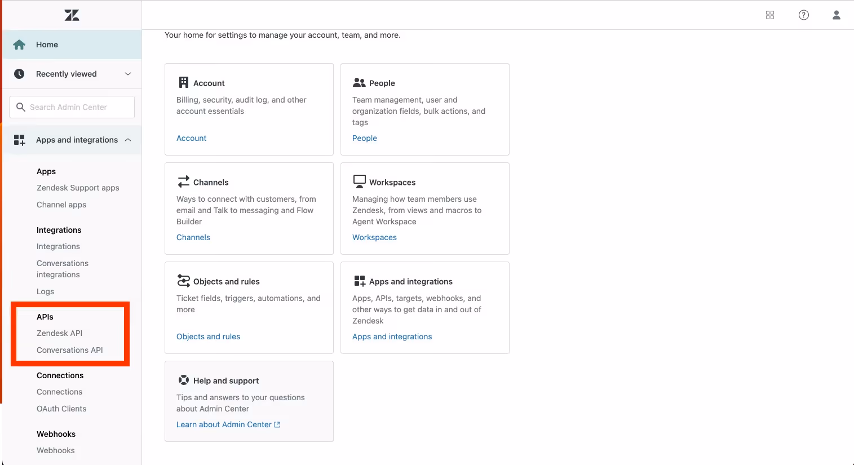Click the Apps and integrations card link
Image resolution: width=854 pixels, height=465 pixels.
click(392, 336)
